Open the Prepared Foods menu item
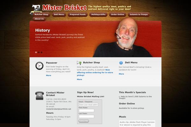Viewport: 191px width, 127px height. [78, 15]
